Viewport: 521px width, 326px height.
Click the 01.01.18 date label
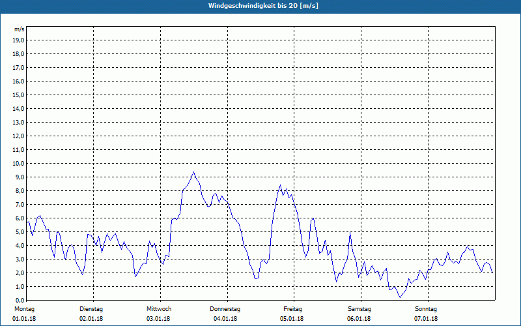pyautogui.click(x=23, y=319)
